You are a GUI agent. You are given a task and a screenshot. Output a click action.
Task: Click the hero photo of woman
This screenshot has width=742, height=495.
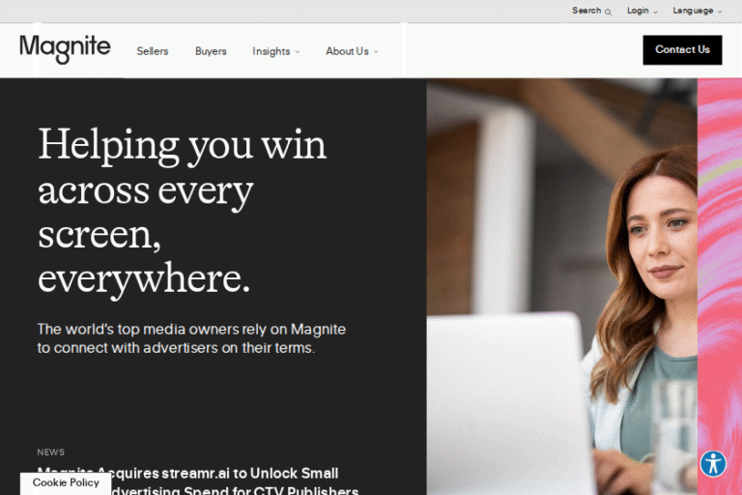[x=561, y=286]
